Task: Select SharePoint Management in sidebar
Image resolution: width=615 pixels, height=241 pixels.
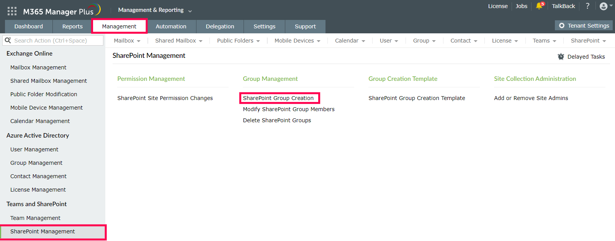Action: (x=53, y=232)
